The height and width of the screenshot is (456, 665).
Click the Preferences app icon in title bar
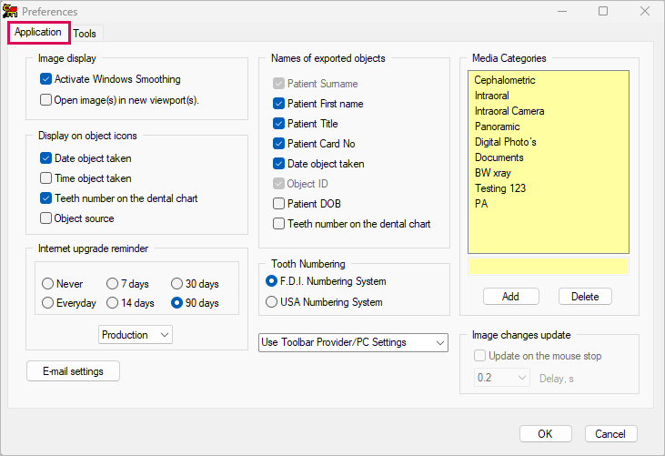tap(10, 11)
